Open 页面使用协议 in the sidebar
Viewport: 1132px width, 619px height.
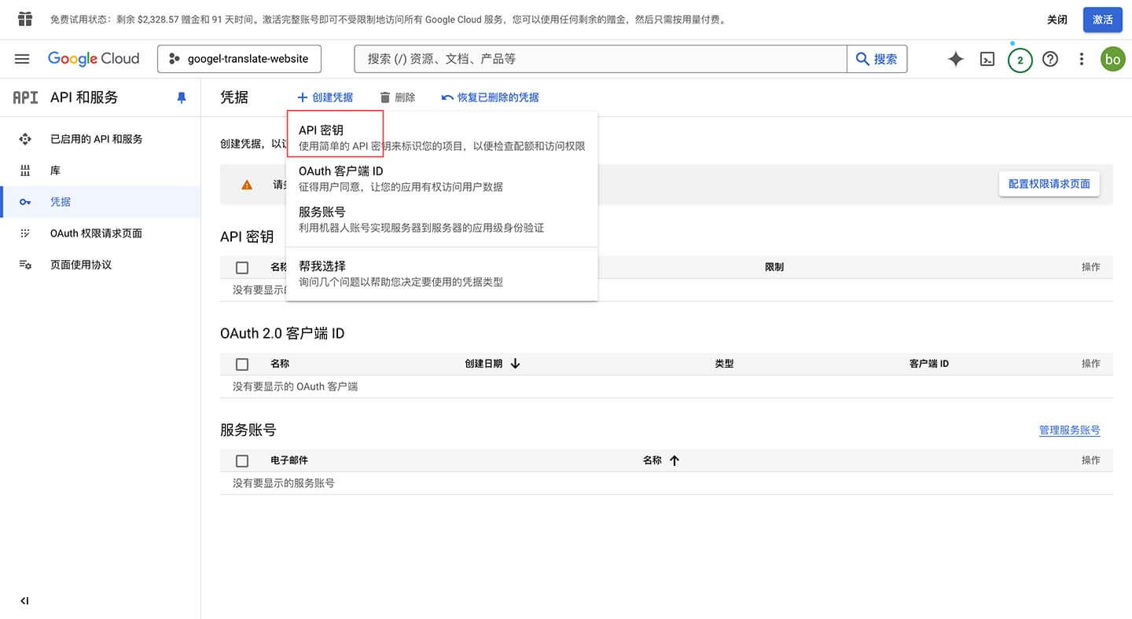point(101,265)
